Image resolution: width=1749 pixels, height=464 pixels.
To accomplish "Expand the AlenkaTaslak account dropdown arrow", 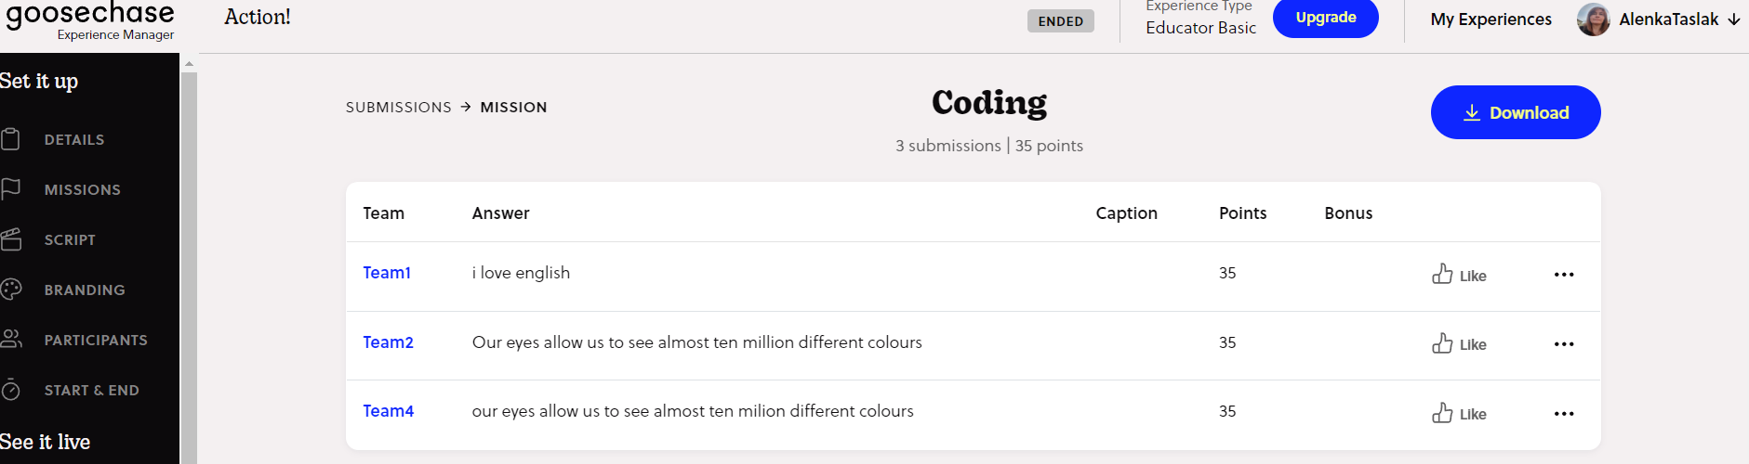I will pyautogui.click(x=1733, y=19).
